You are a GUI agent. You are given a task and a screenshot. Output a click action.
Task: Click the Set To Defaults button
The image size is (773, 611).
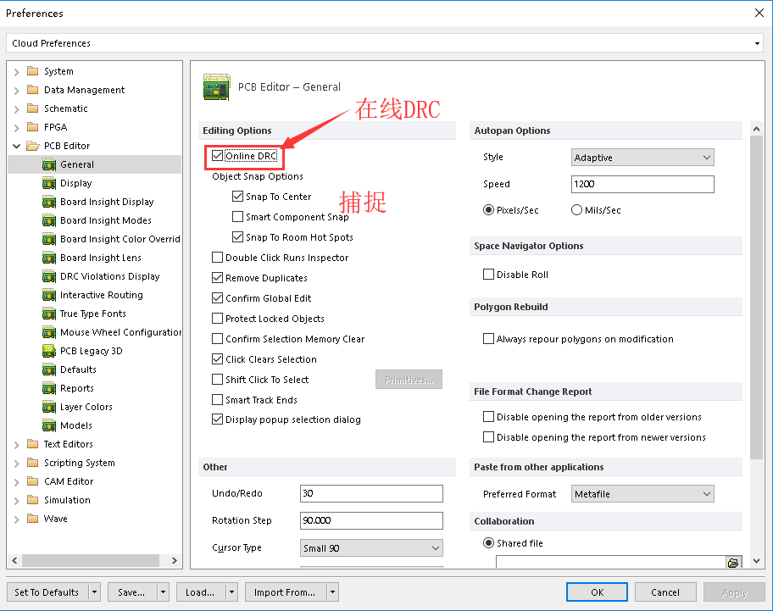(x=47, y=592)
